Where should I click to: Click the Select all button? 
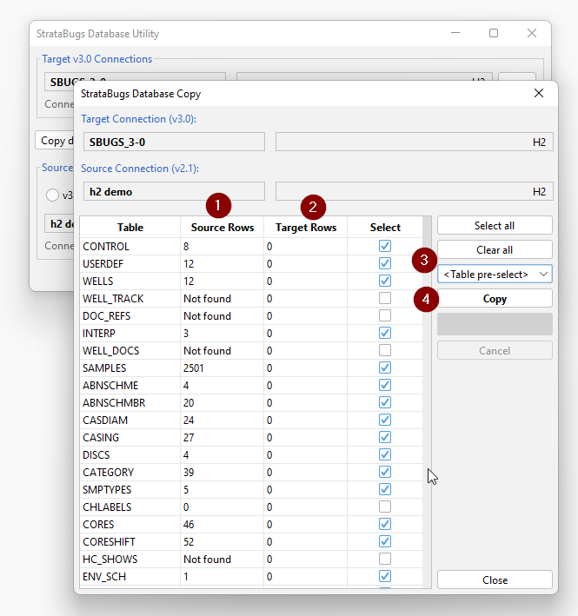tap(495, 226)
